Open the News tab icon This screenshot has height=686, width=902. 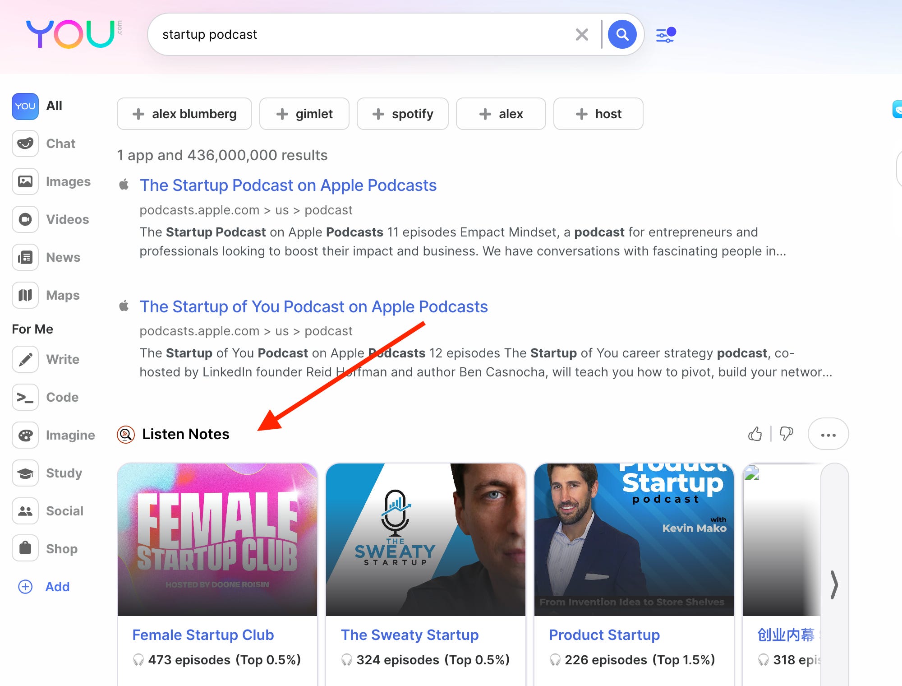25,257
